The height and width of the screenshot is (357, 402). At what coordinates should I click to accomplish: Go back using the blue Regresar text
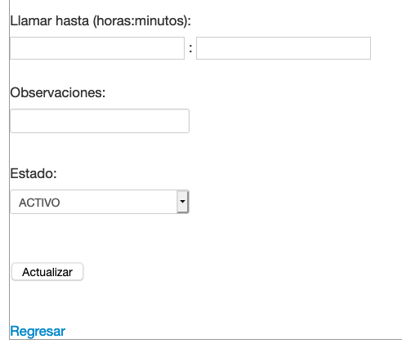click(x=38, y=331)
